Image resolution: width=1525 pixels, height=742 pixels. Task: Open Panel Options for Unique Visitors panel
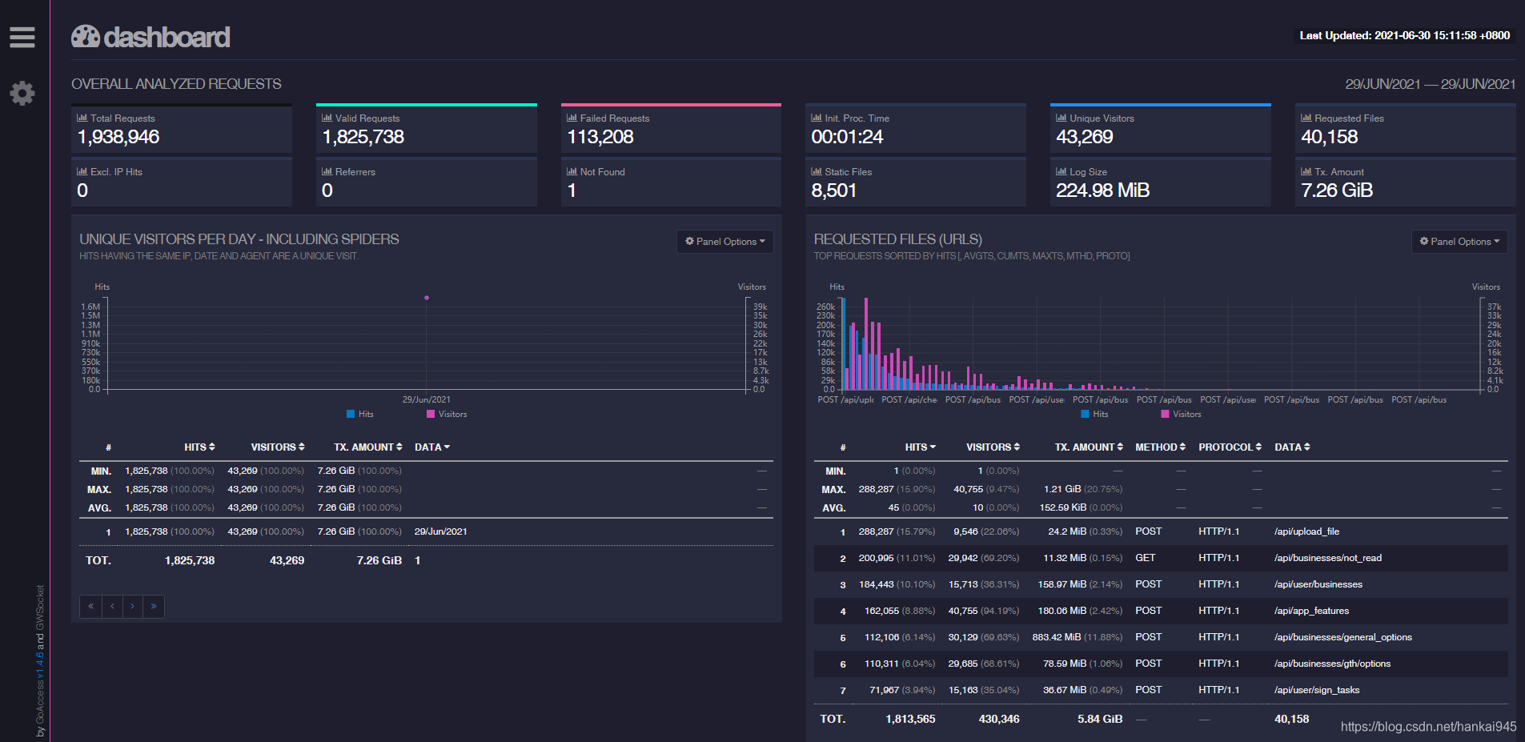[725, 242]
